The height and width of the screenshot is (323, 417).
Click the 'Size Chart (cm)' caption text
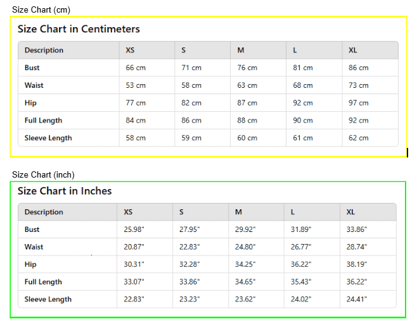click(41, 10)
